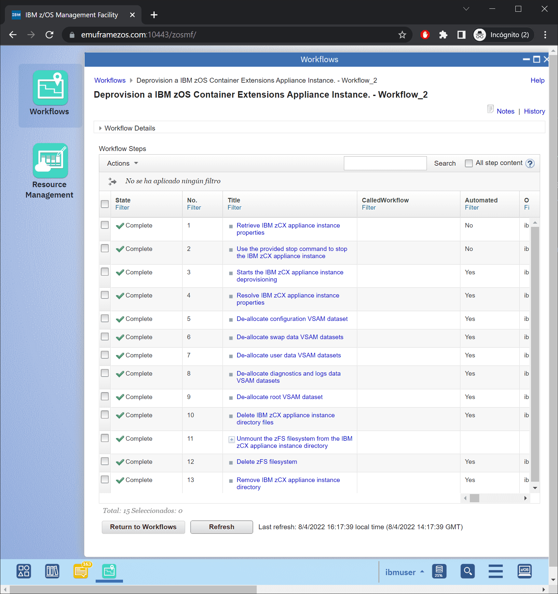Click the Workflows breadcrumb link
The width and height of the screenshot is (558, 594).
tap(110, 80)
